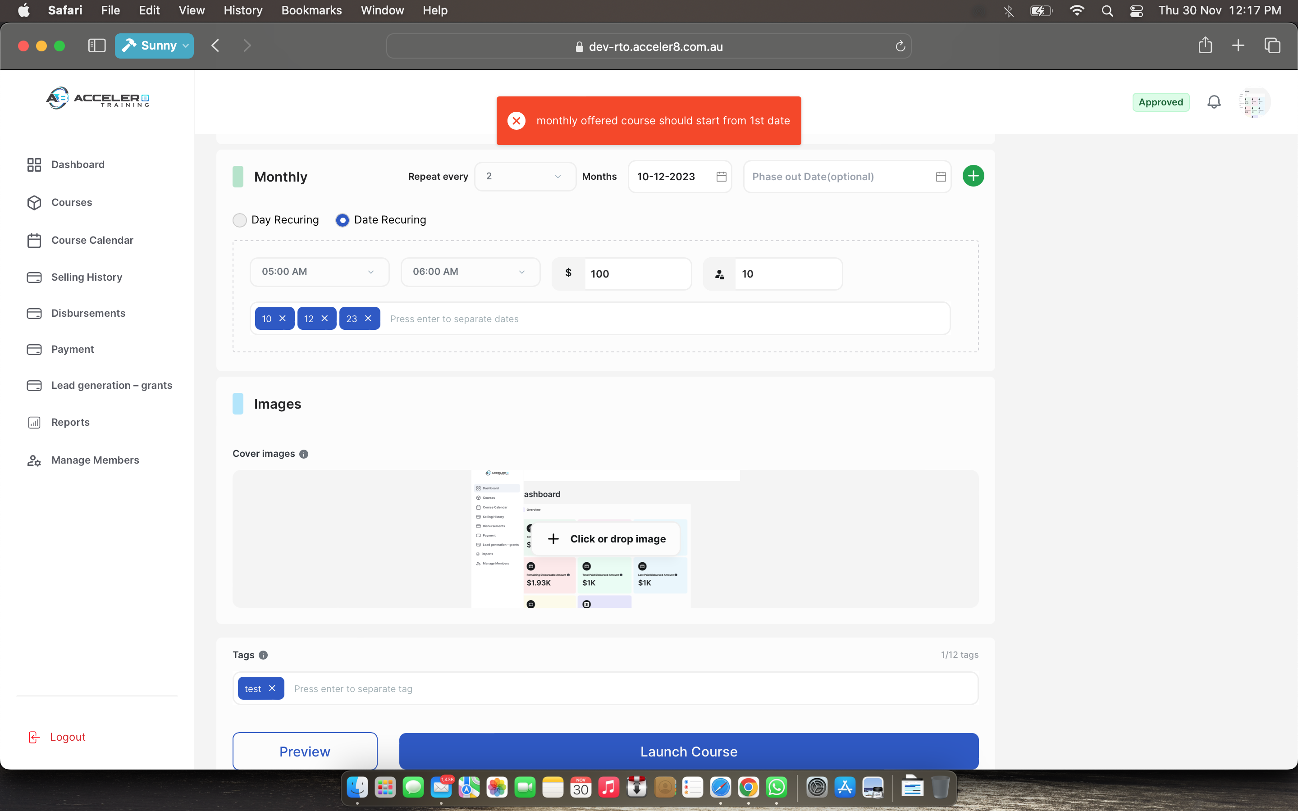Viewport: 1298px width, 811px height.
Task: Show Safari tab overview
Action: coord(1272,46)
